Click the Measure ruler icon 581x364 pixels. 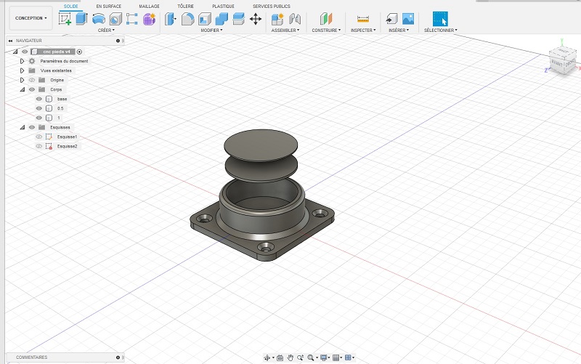[363, 19]
